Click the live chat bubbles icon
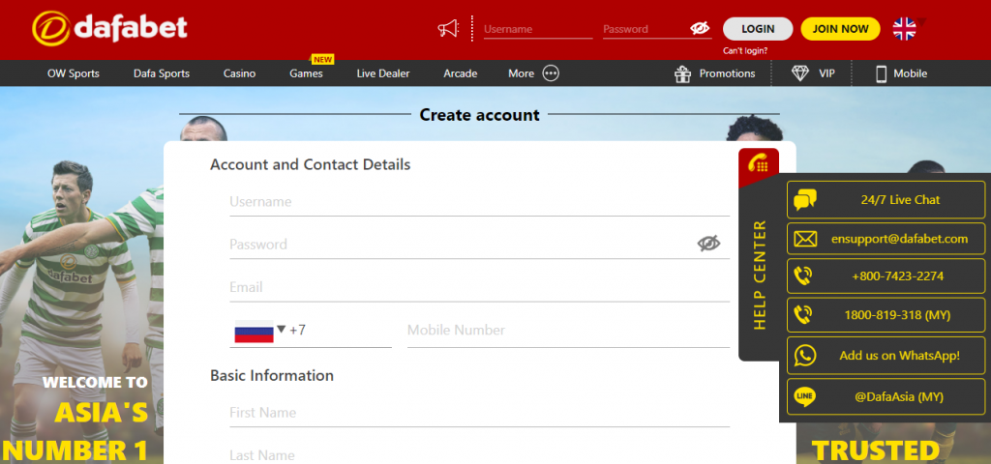The height and width of the screenshot is (464, 991). point(804,199)
